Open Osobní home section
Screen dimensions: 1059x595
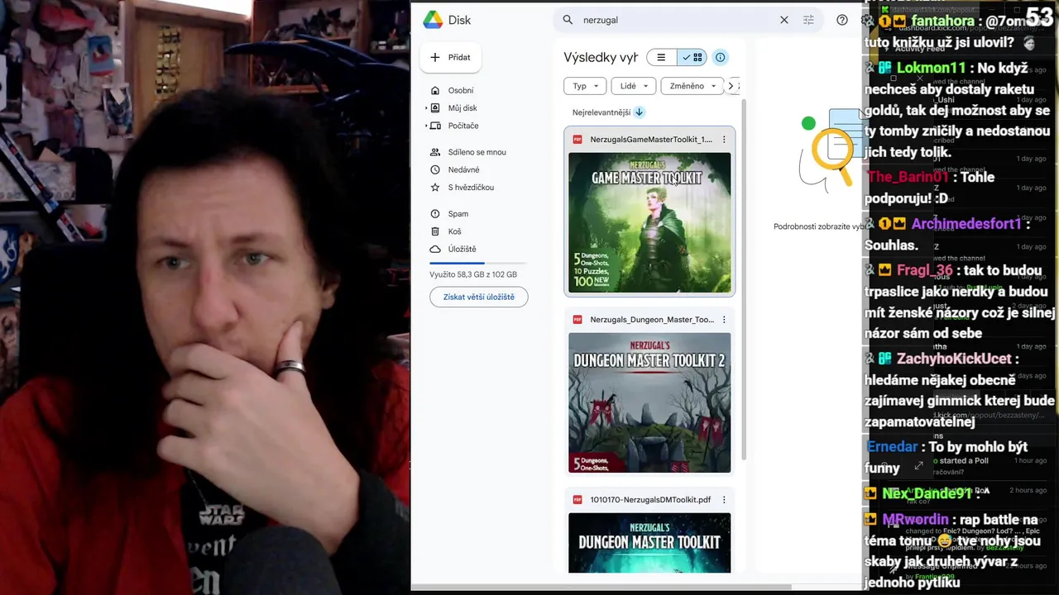(460, 90)
